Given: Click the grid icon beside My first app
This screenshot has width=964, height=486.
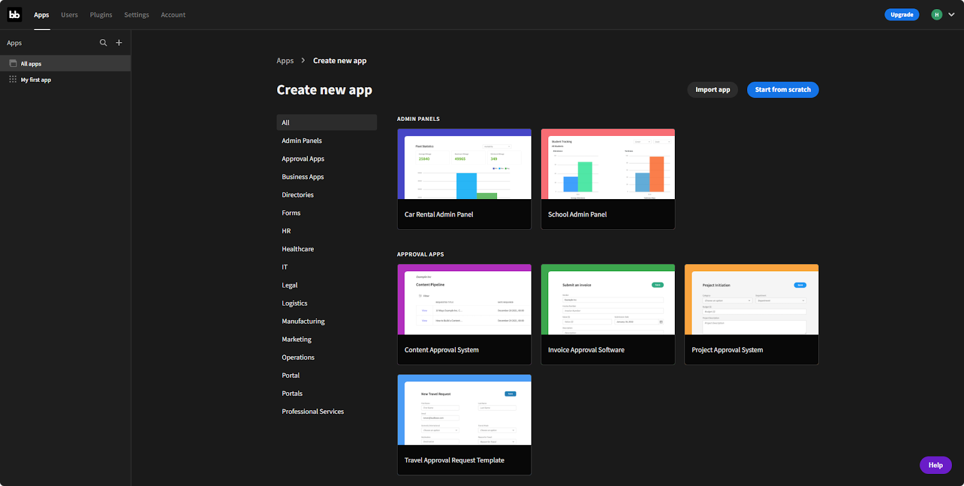Looking at the screenshot, I should (x=13, y=79).
